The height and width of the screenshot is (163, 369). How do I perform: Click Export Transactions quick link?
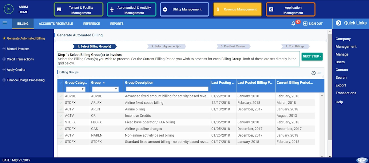[x=346, y=89]
